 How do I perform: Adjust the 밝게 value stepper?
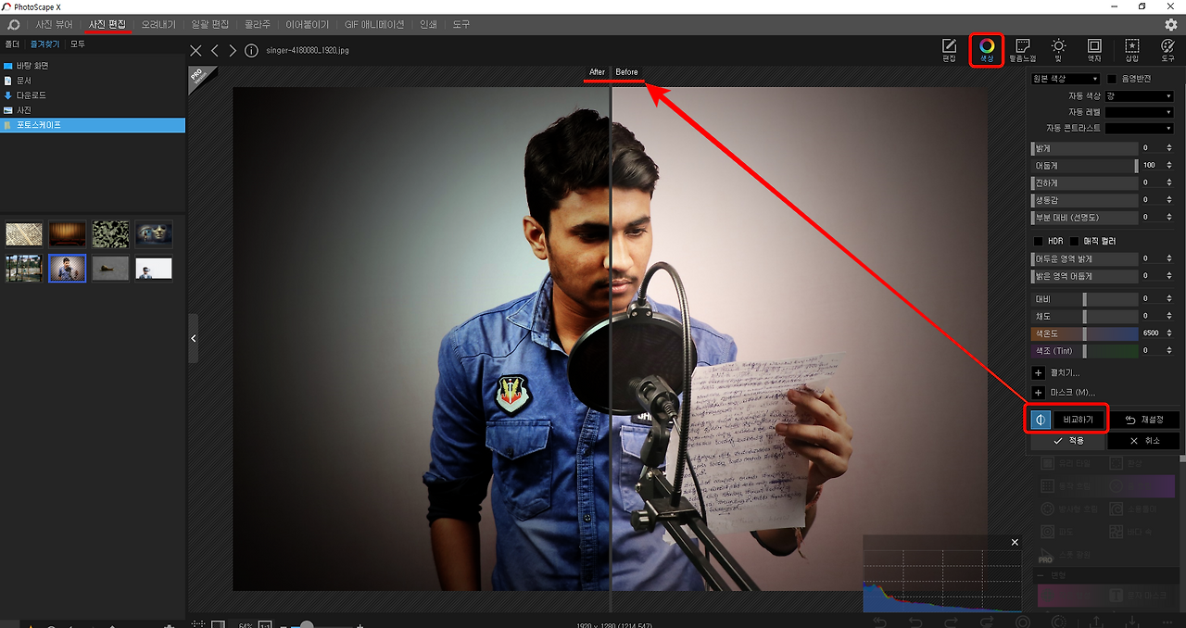click(x=1168, y=148)
